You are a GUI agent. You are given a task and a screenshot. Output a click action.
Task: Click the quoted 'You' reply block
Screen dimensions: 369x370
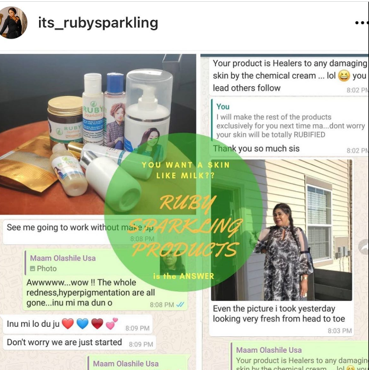click(290, 120)
